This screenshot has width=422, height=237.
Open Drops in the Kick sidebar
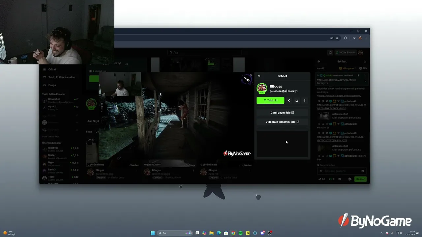click(52, 85)
